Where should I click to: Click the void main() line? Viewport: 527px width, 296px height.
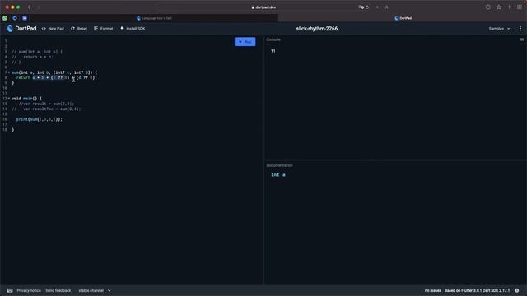[x=26, y=99]
